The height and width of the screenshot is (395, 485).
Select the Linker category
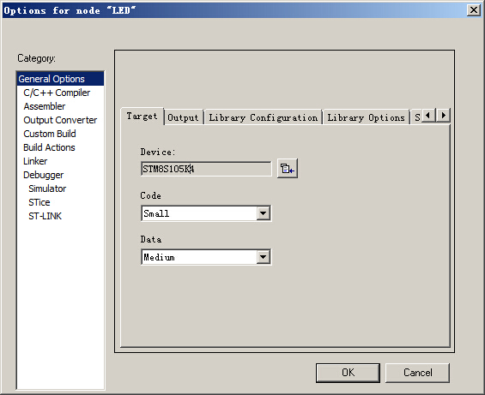pos(35,161)
